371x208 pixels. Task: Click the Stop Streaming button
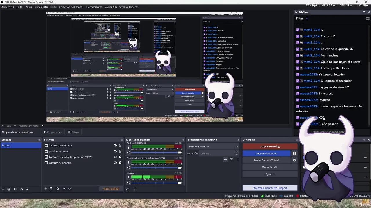click(x=270, y=146)
